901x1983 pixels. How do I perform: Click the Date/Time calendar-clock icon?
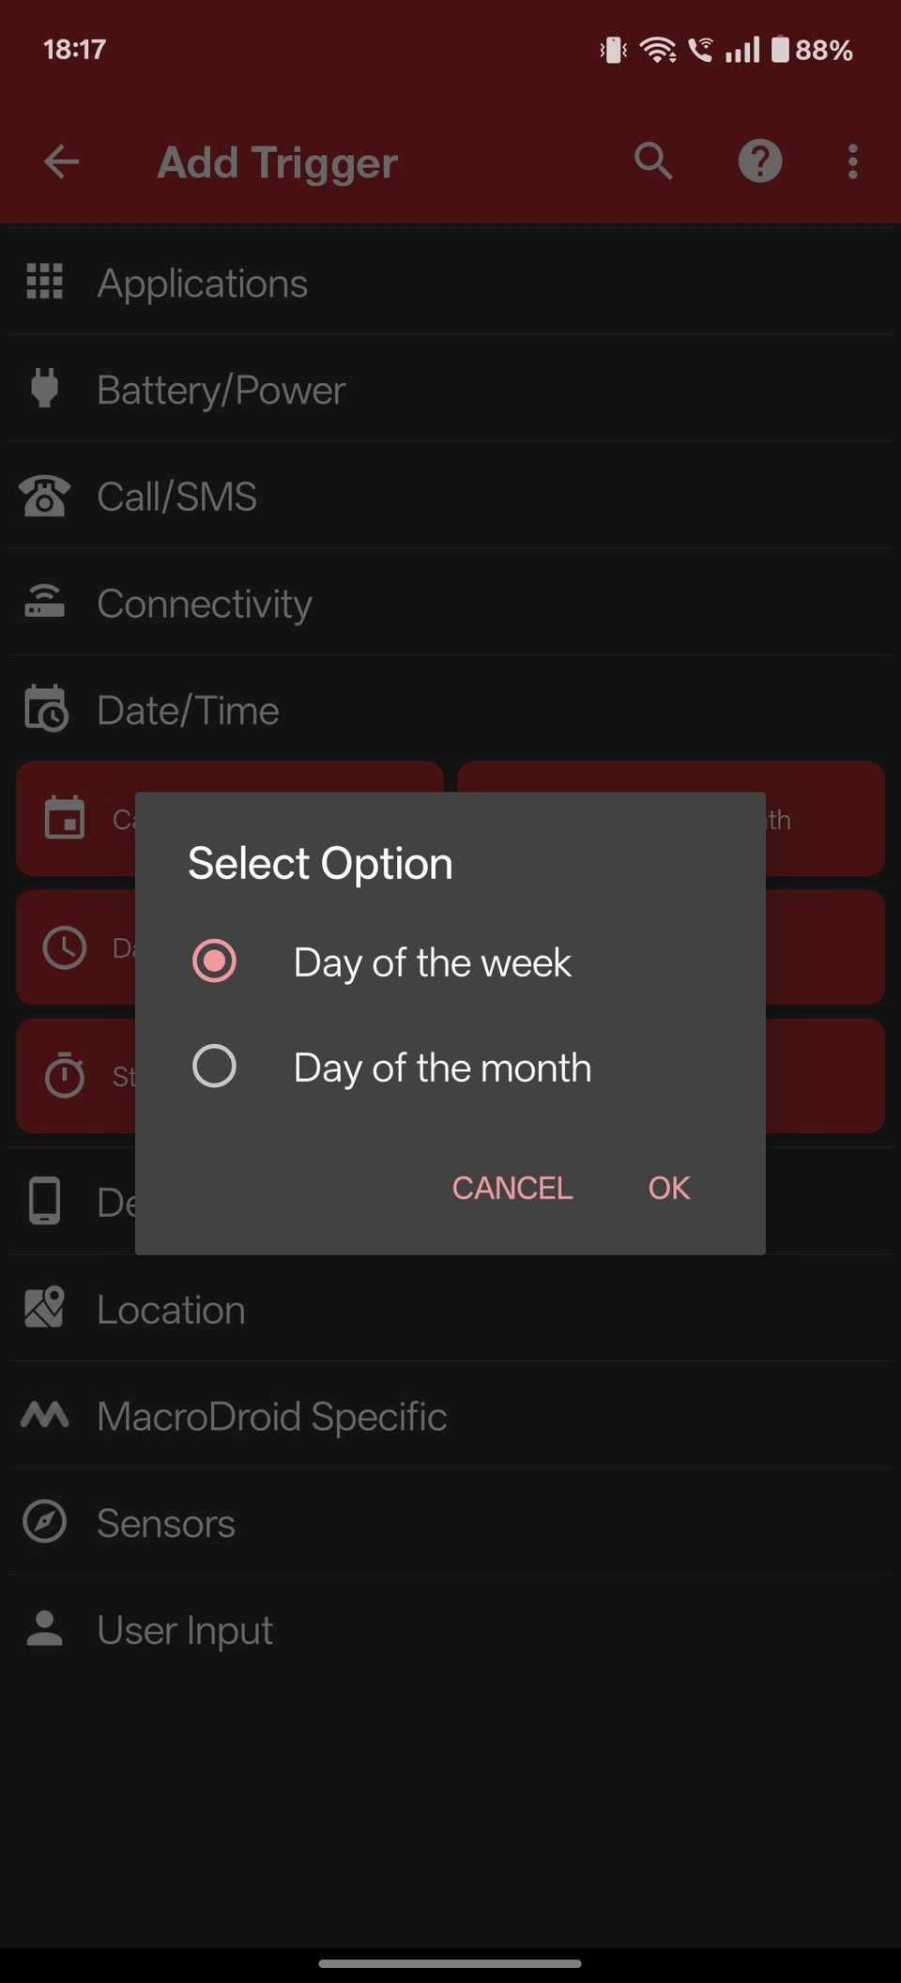tap(43, 709)
